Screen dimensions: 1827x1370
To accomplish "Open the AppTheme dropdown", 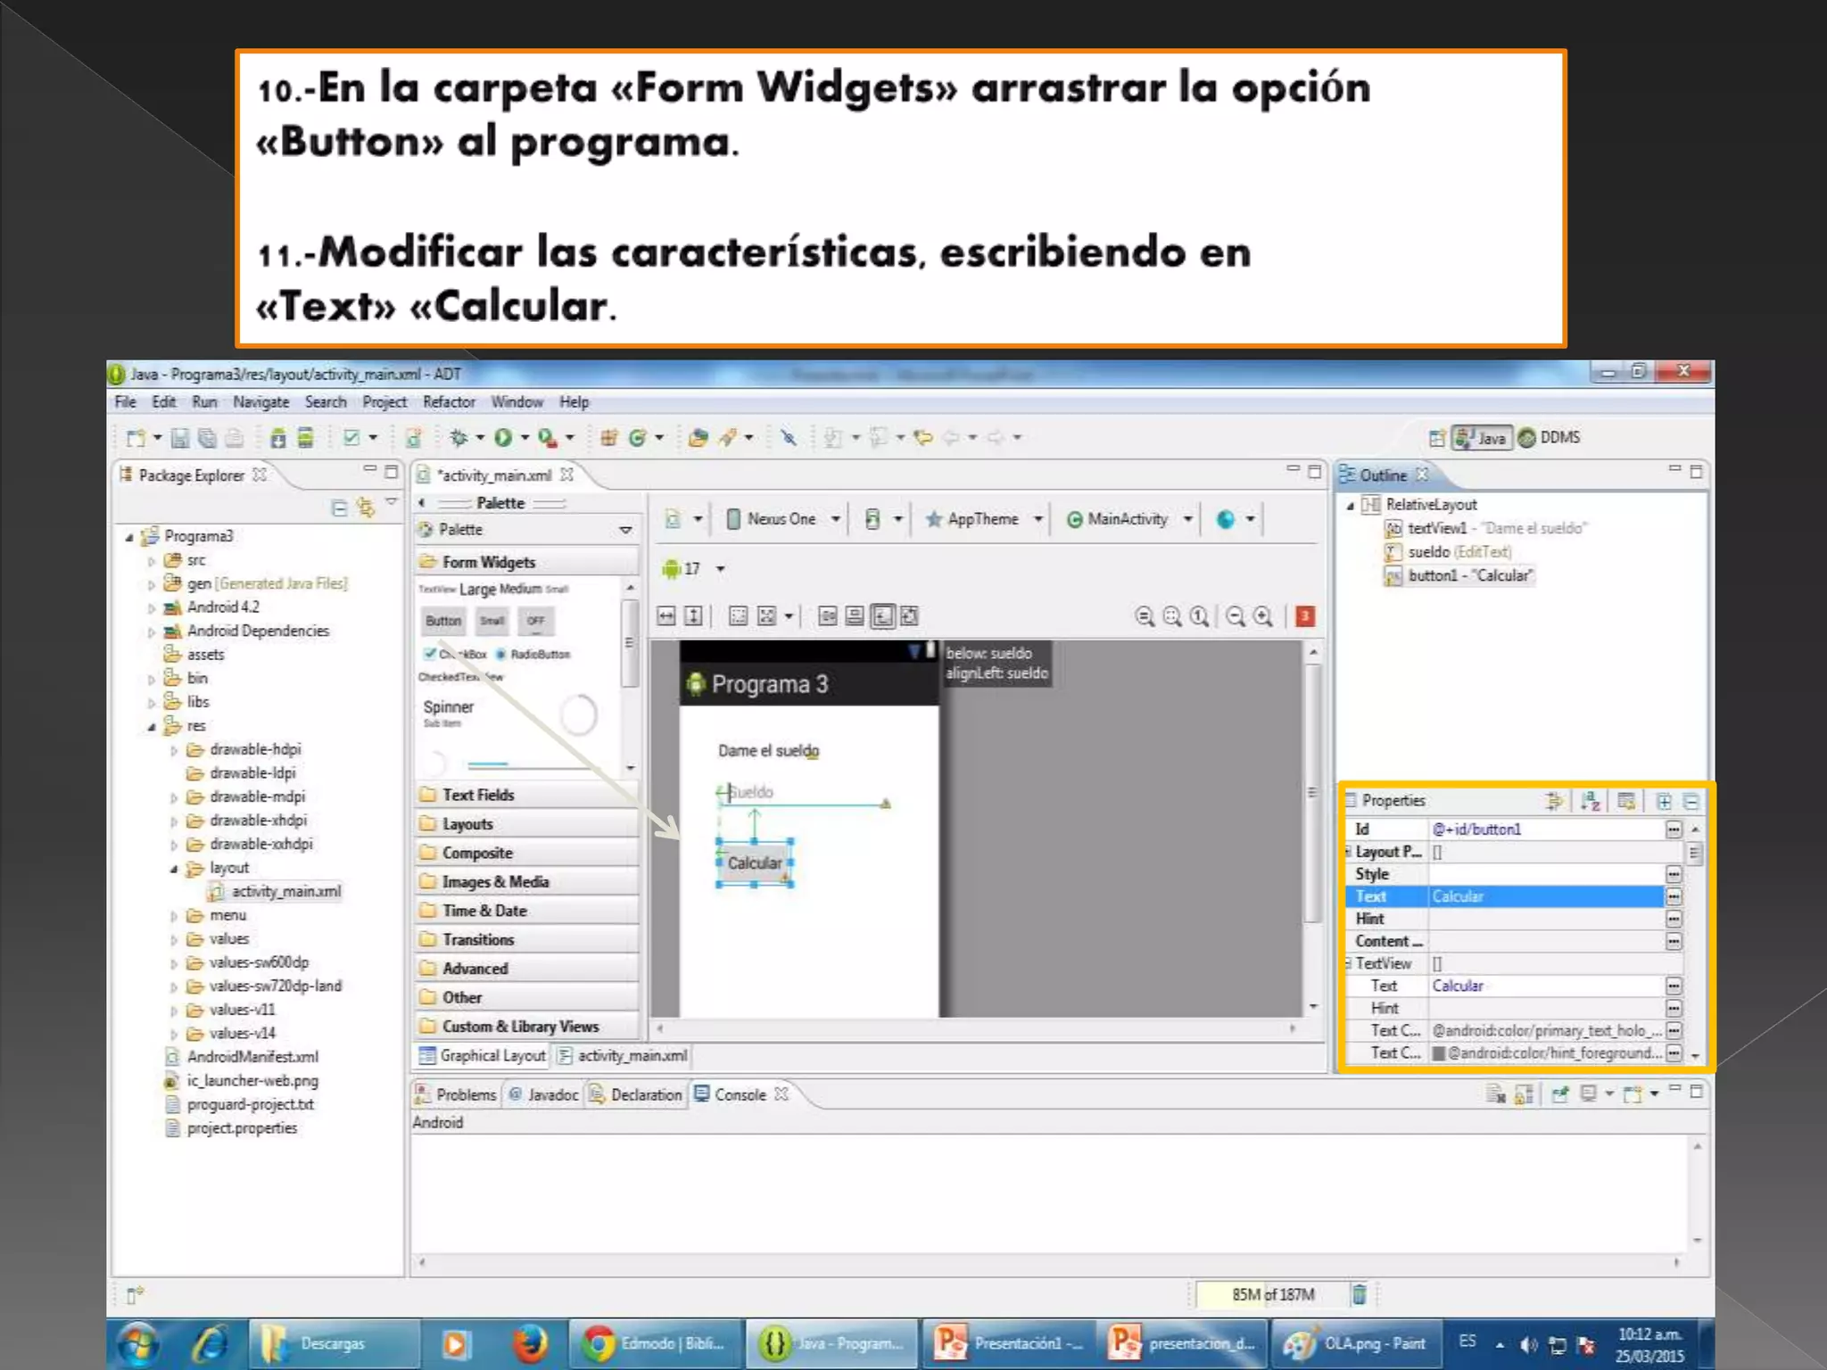I will [983, 519].
